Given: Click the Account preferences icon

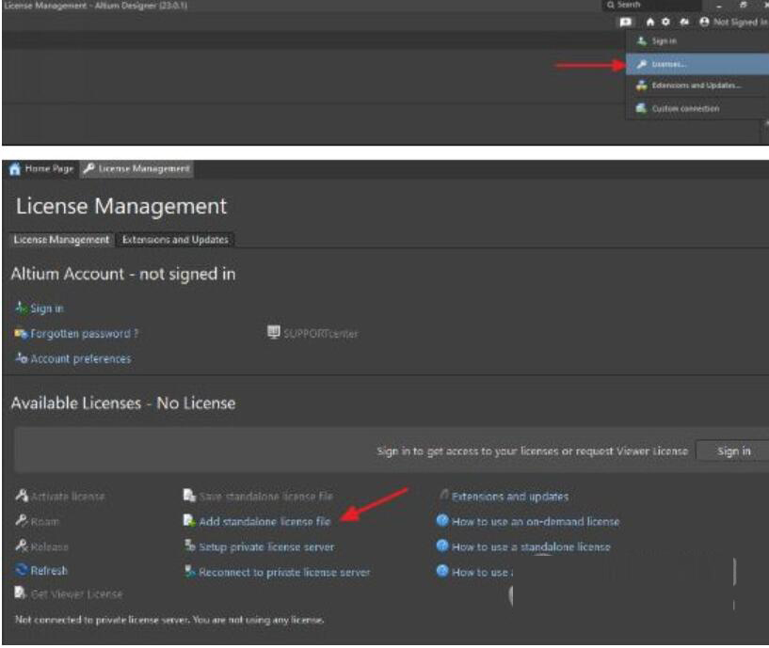Looking at the screenshot, I should (x=21, y=357).
